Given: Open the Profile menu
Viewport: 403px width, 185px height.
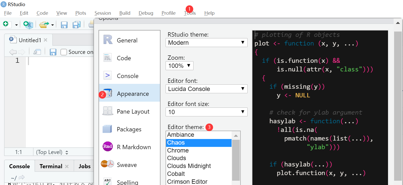Looking at the screenshot, I should pyautogui.click(x=168, y=13).
